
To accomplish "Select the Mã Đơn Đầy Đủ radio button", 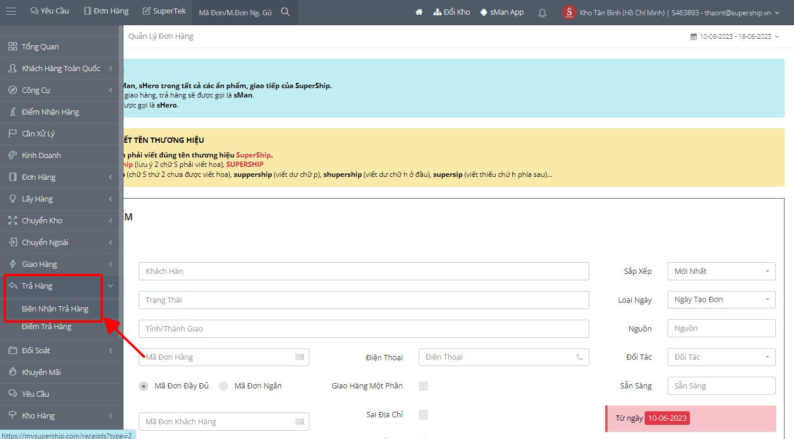I will click(x=144, y=386).
